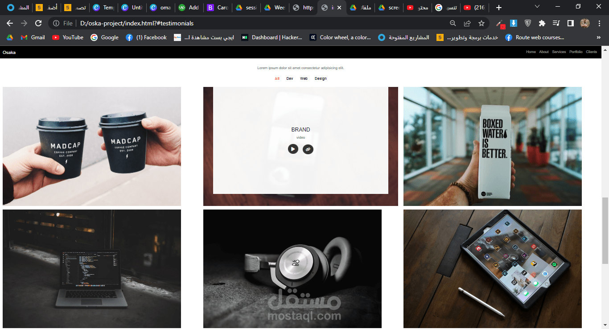The height and width of the screenshot is (329, 609).
Task: Open المشاريع المفتوحة bookmark
Action: pyautogui.click(x=404, y=37)
